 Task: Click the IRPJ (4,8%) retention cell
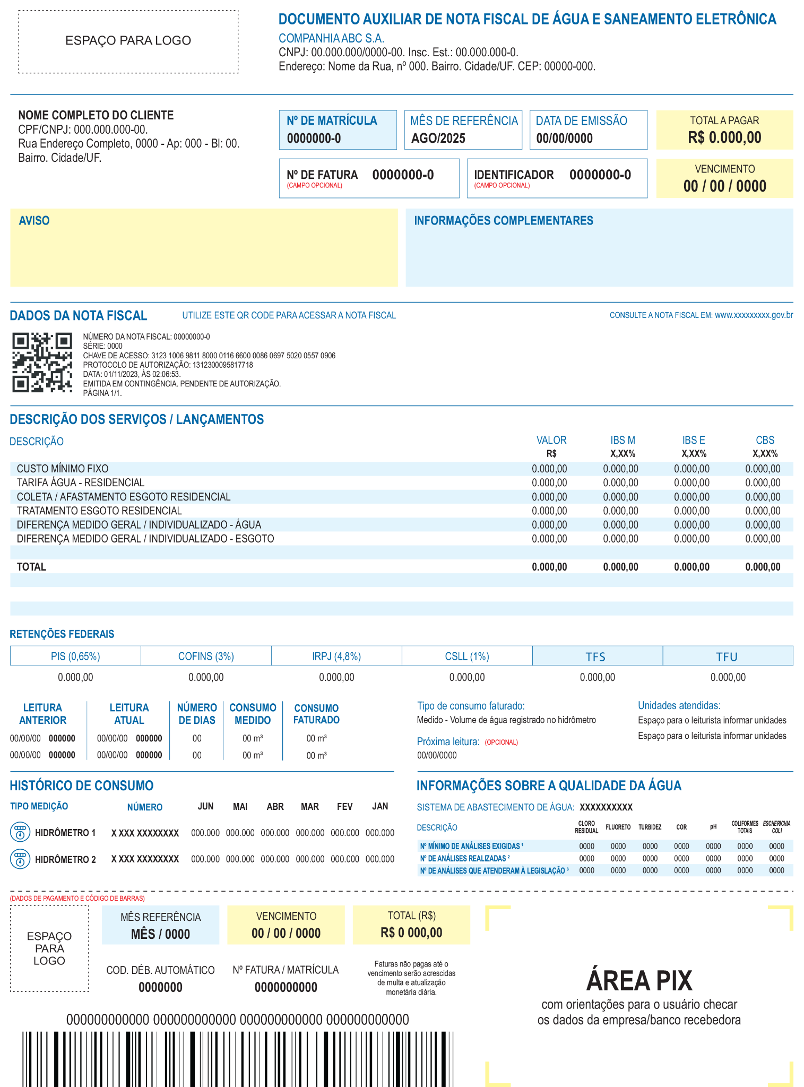(x=336, y=656)
